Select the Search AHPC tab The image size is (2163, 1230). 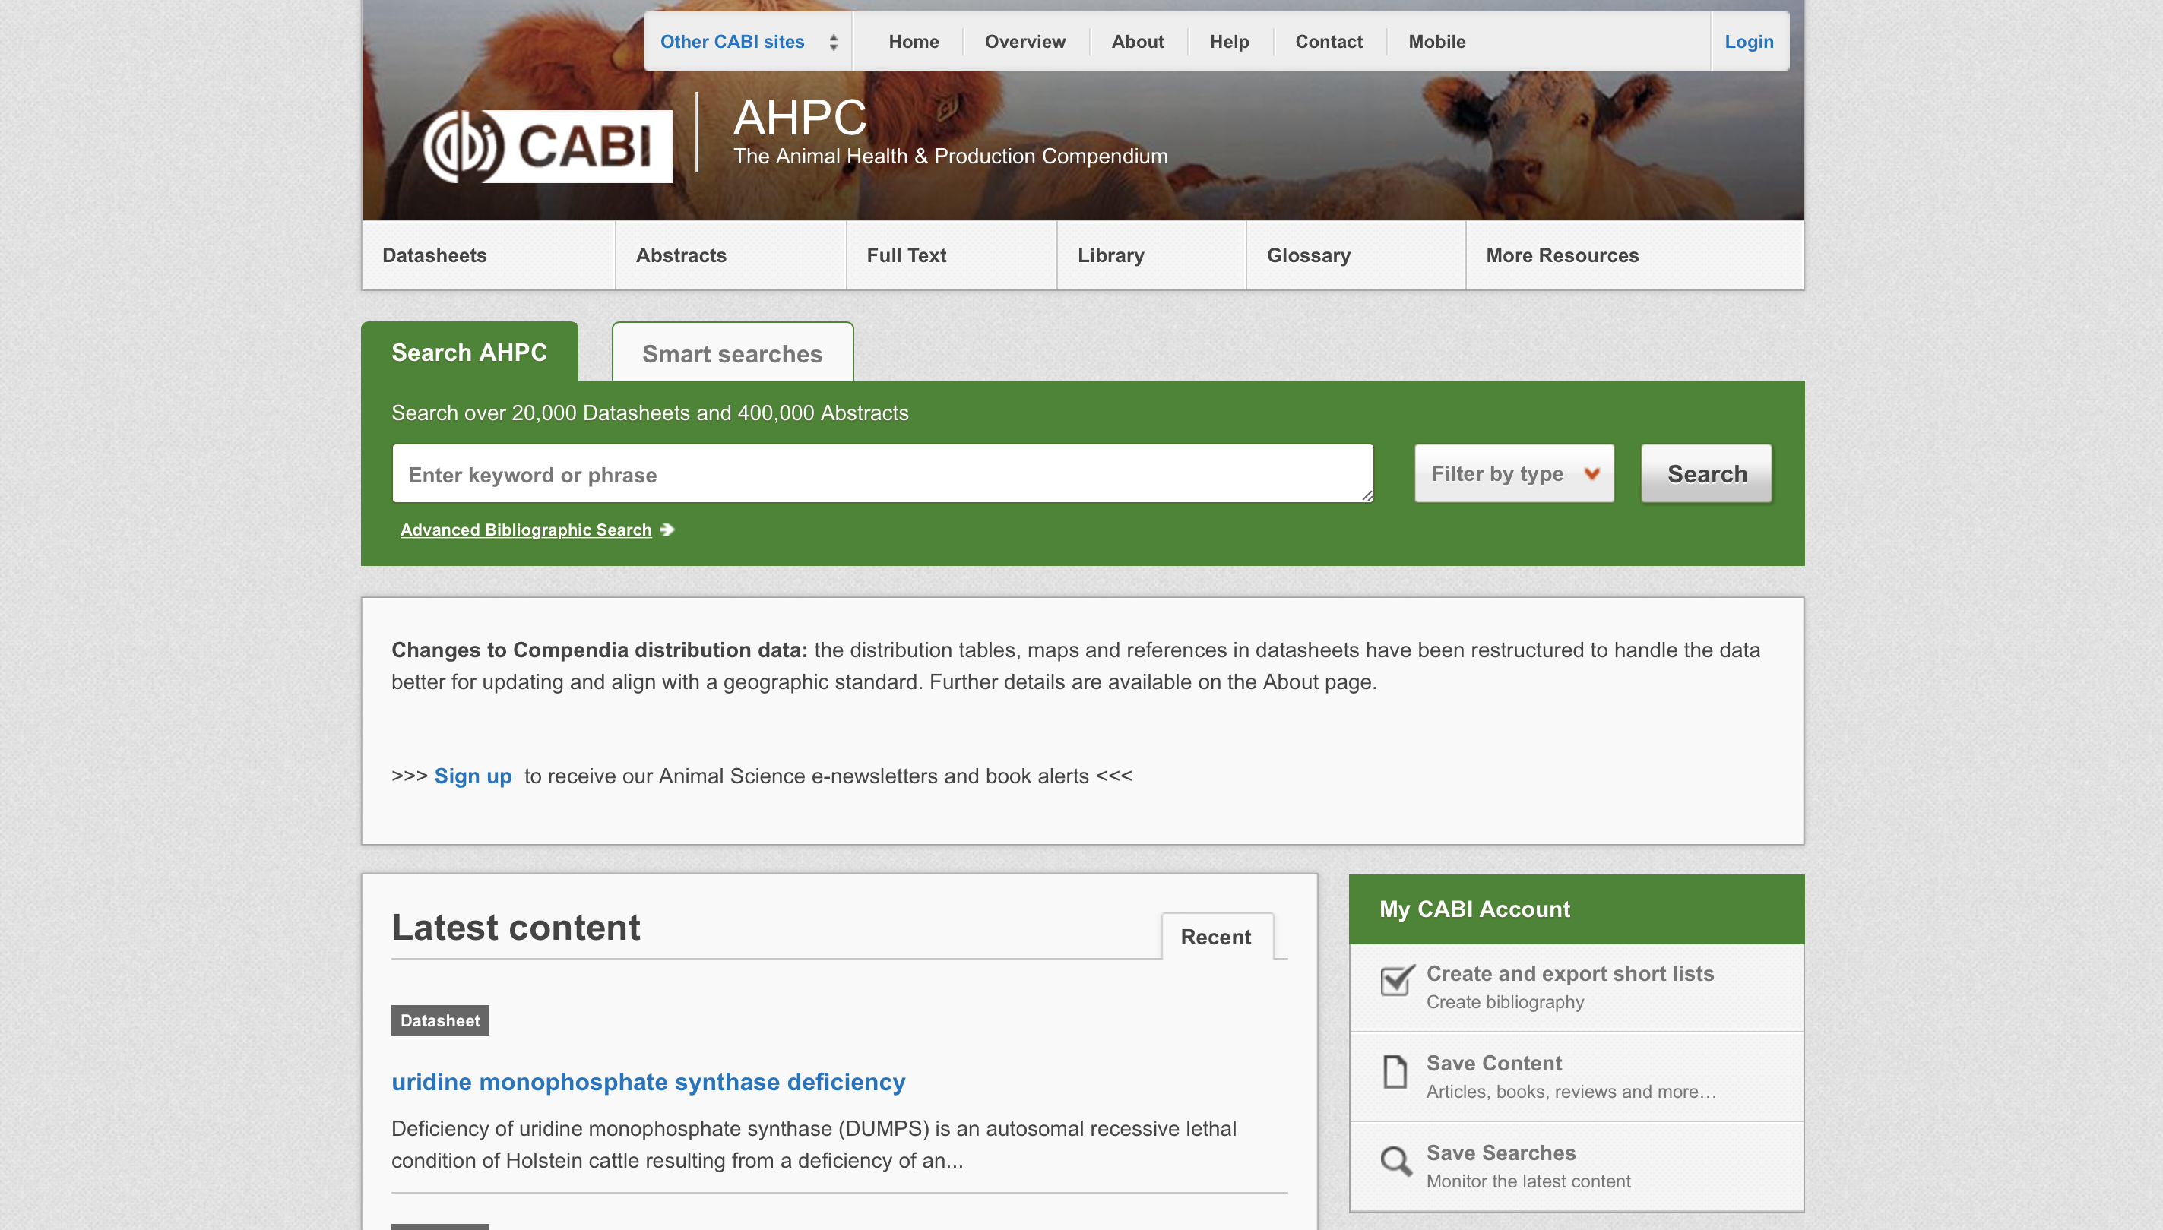469,352
